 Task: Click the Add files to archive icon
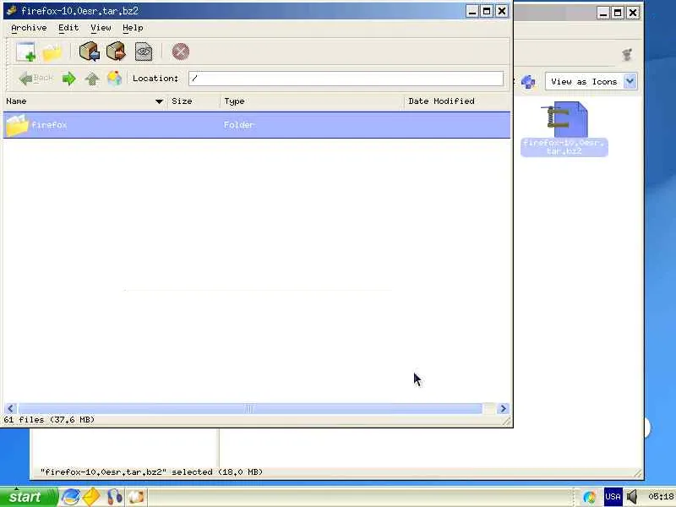[x=90, y=52]
